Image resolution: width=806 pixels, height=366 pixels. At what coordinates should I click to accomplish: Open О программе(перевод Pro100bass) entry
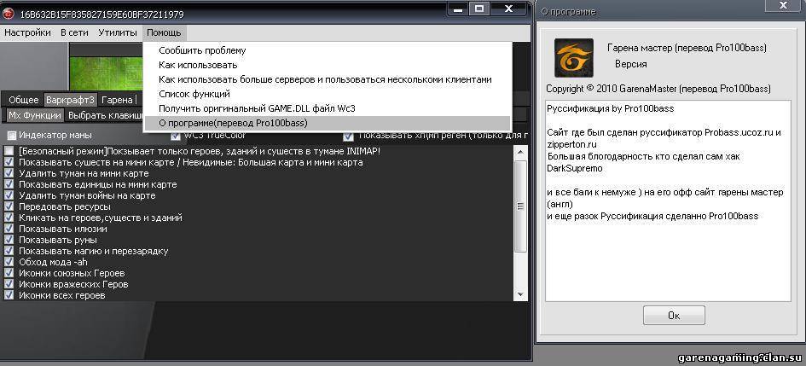point(327,124)
